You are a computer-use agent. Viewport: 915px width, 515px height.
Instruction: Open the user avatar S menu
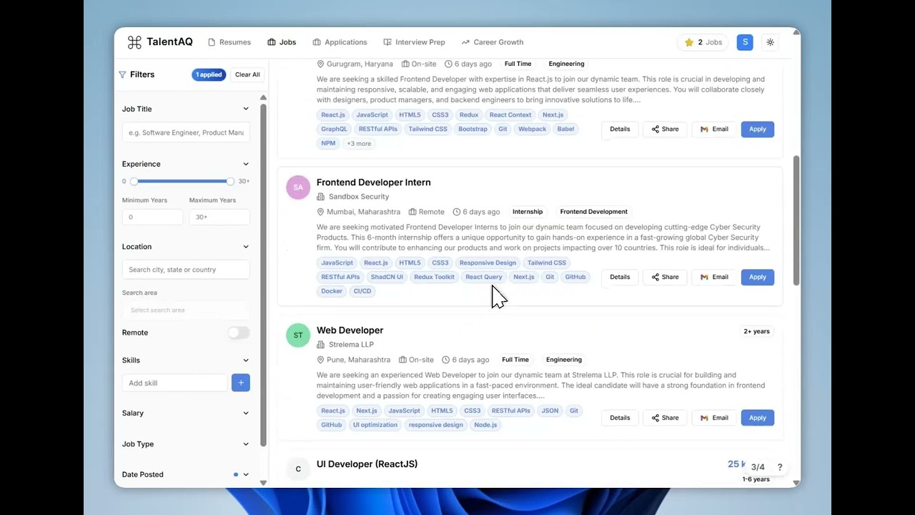745,42
